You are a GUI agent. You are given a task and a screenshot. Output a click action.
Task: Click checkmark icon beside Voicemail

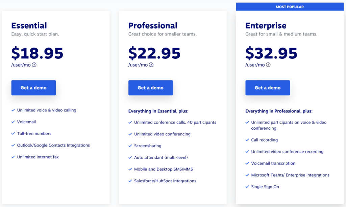[x=13, y=122]
